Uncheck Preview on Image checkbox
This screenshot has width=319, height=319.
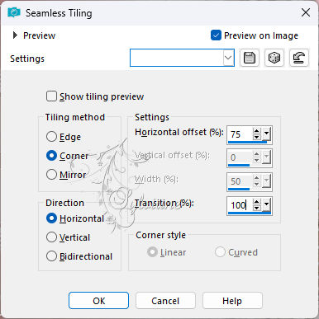pyautogui.click(x=216, y=35)
